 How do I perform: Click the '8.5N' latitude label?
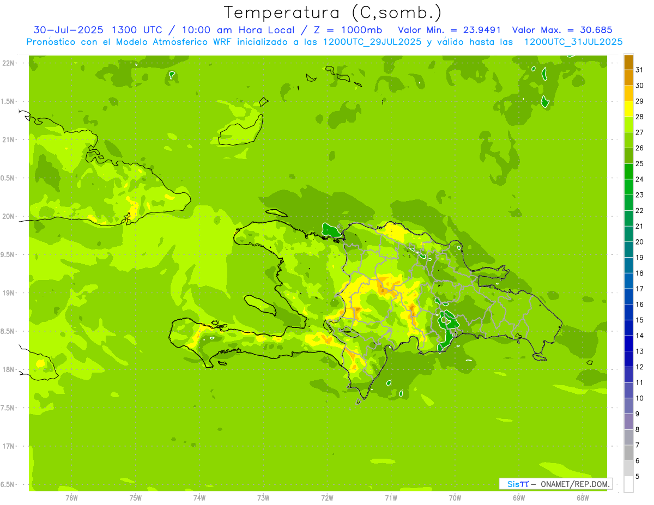click(x=8, y=331)
